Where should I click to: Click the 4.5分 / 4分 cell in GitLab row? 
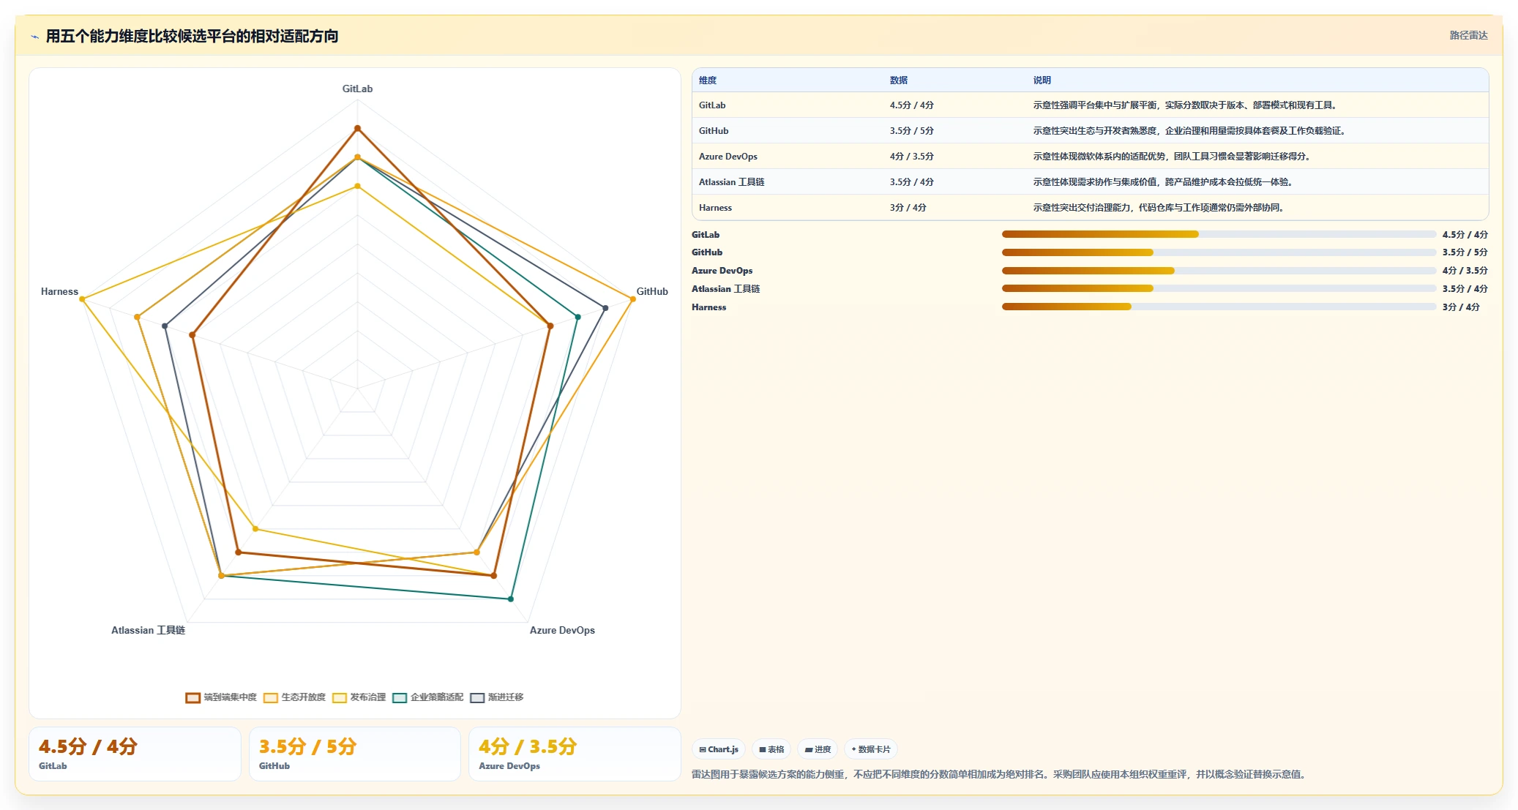912,105
